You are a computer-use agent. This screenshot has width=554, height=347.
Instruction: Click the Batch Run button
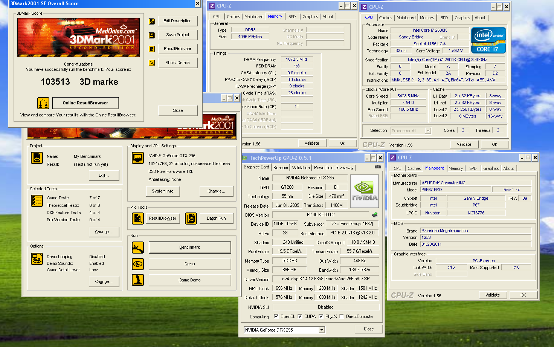click(x=216, y=219)
